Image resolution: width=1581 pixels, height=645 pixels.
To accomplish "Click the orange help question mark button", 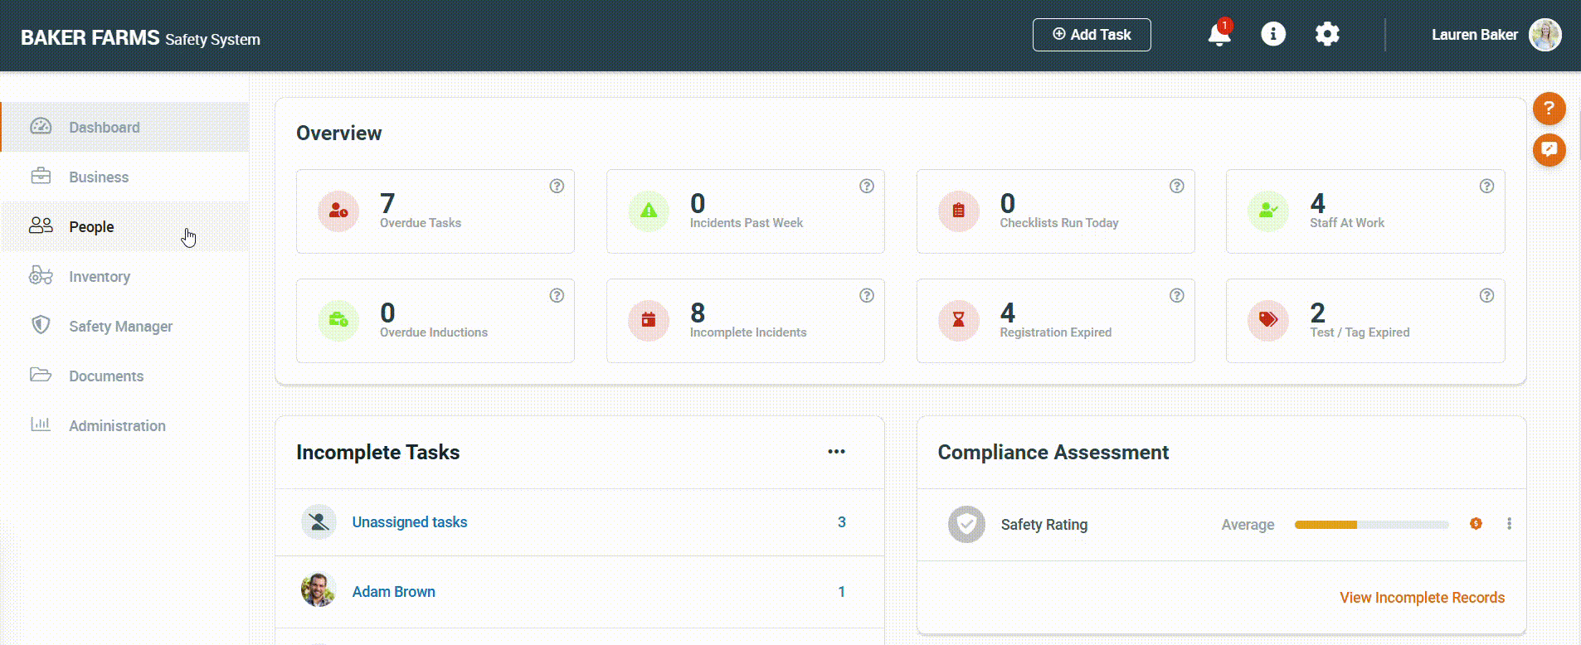I will [1548, 109].
